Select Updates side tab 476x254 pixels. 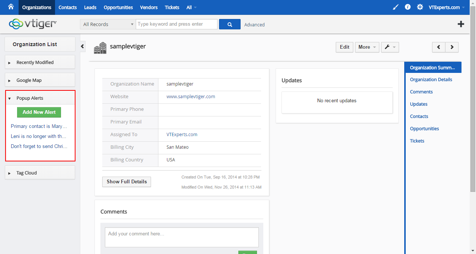(x=419, y=104)
